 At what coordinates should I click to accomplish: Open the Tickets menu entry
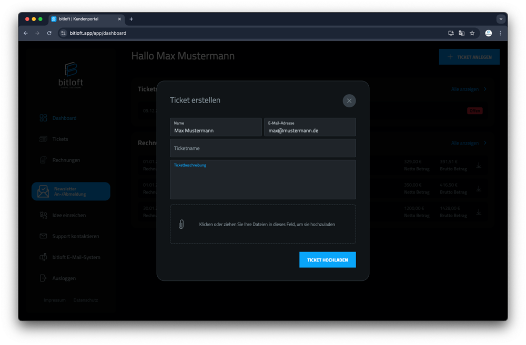[60, 139]
